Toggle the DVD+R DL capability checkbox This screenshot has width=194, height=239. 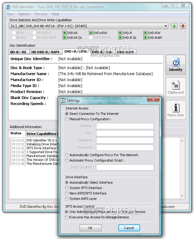(x=64, y=37)
